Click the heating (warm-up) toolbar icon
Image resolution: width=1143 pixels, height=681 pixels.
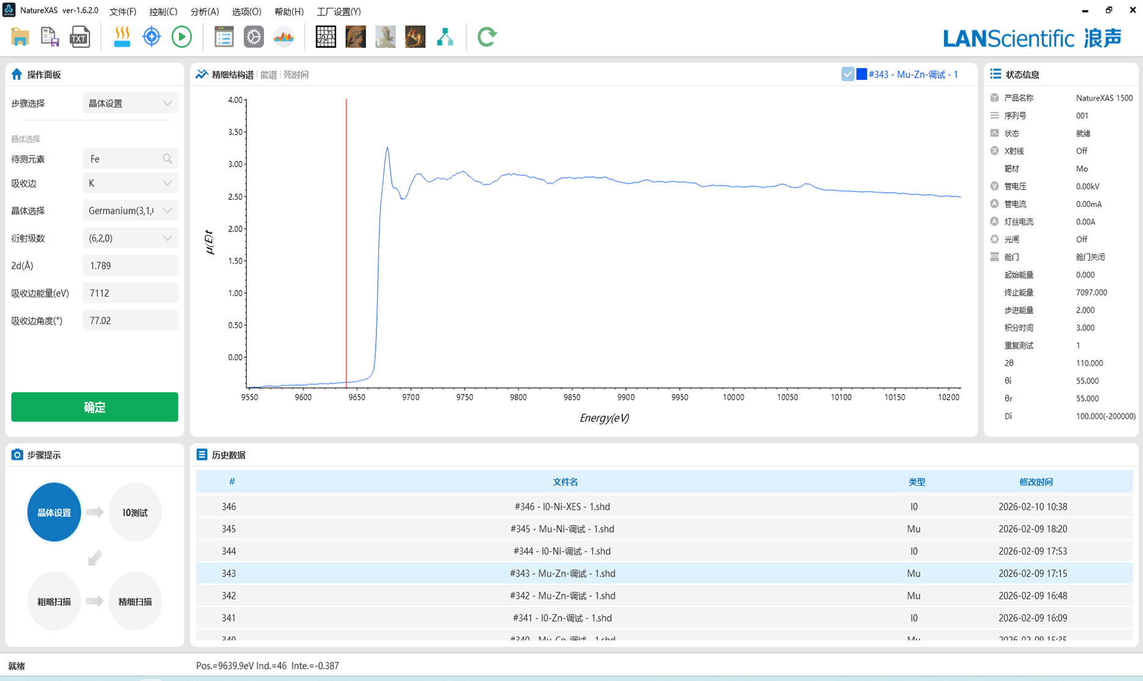tap(122, 37)
